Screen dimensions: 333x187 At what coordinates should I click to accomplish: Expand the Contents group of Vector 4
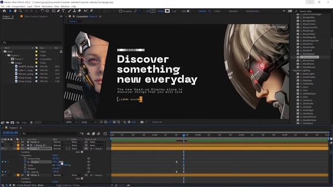(19, 152)
